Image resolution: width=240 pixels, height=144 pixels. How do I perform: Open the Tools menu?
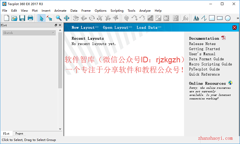pos(132,11)
